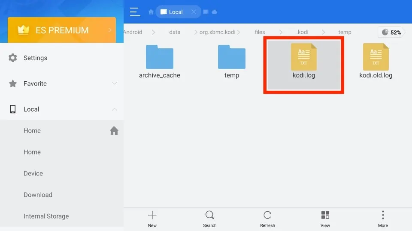Open the temp folder icon
412x231 pixels.
[x=232, y=57]
